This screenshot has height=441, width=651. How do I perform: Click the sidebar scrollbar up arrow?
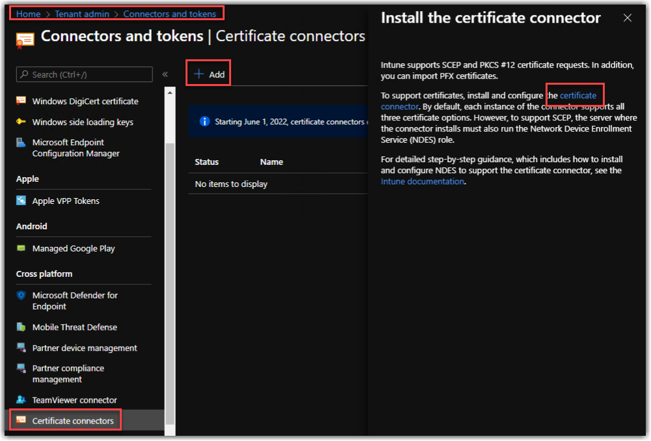(170, 92)
